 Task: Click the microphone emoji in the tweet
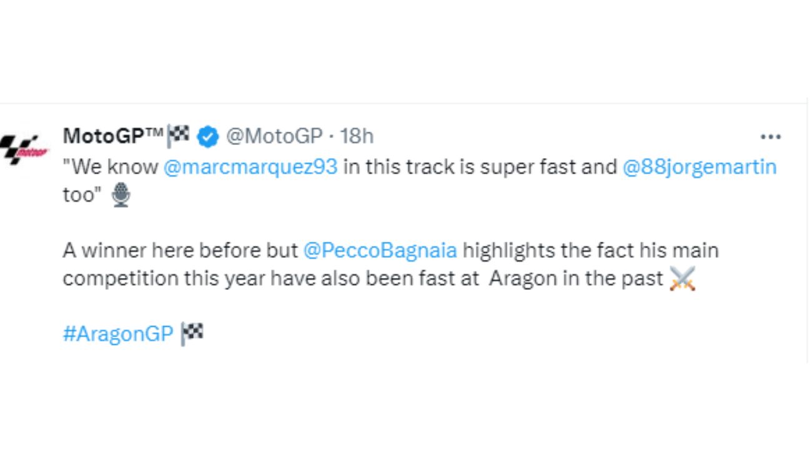[121, 194]
